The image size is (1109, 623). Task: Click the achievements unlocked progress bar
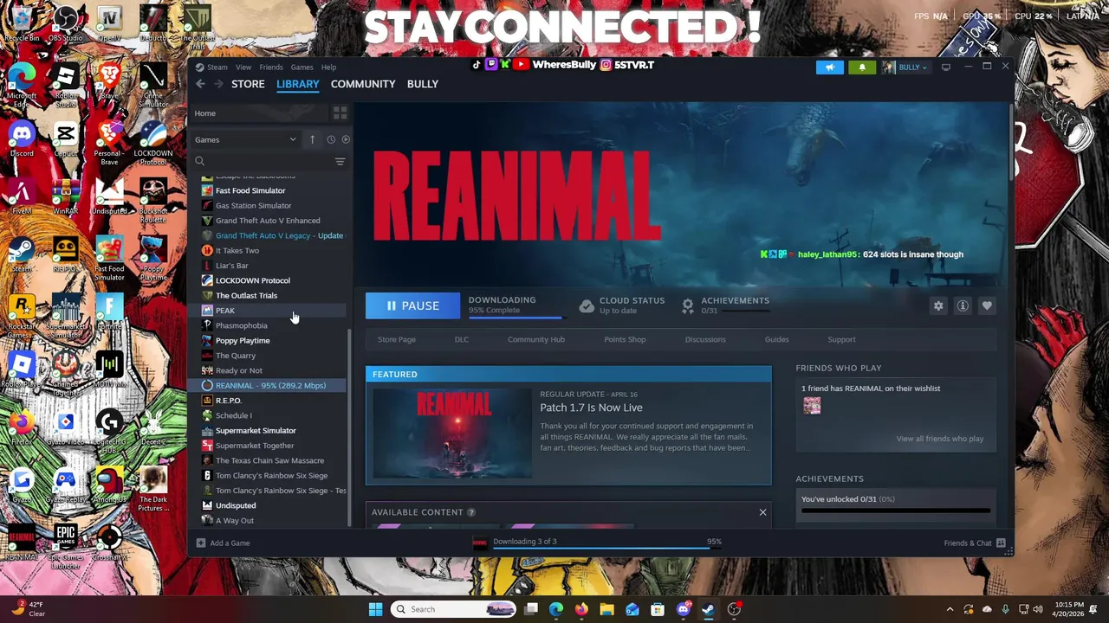coord(896,511)
